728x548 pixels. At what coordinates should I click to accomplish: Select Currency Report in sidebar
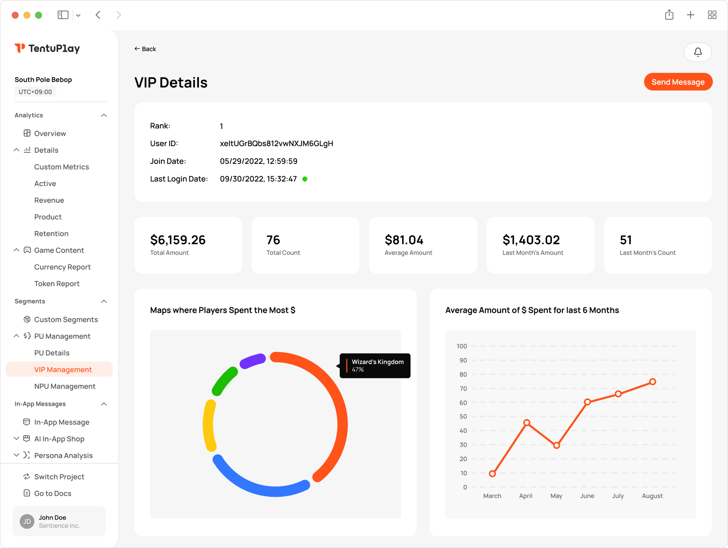(x=63, y=267)
